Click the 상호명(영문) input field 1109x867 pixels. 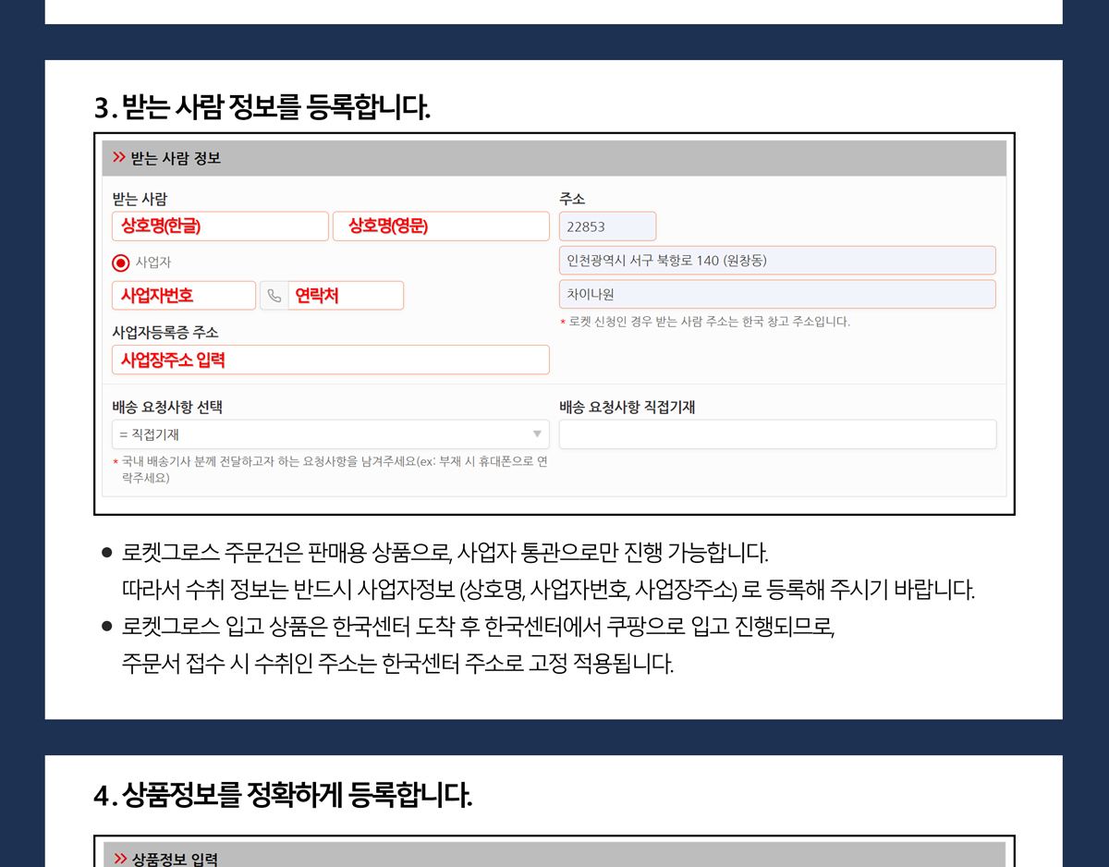tap(441, 226)
